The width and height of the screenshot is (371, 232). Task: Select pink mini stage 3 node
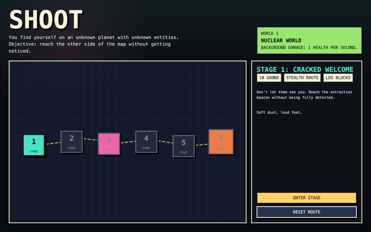click(x=109, y=144)
